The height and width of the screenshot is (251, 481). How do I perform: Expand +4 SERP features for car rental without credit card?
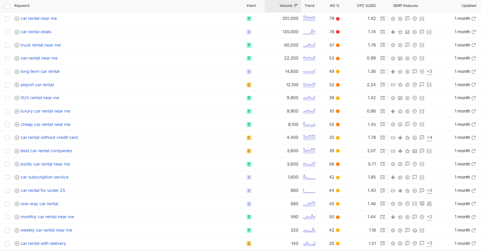point(429,138)
